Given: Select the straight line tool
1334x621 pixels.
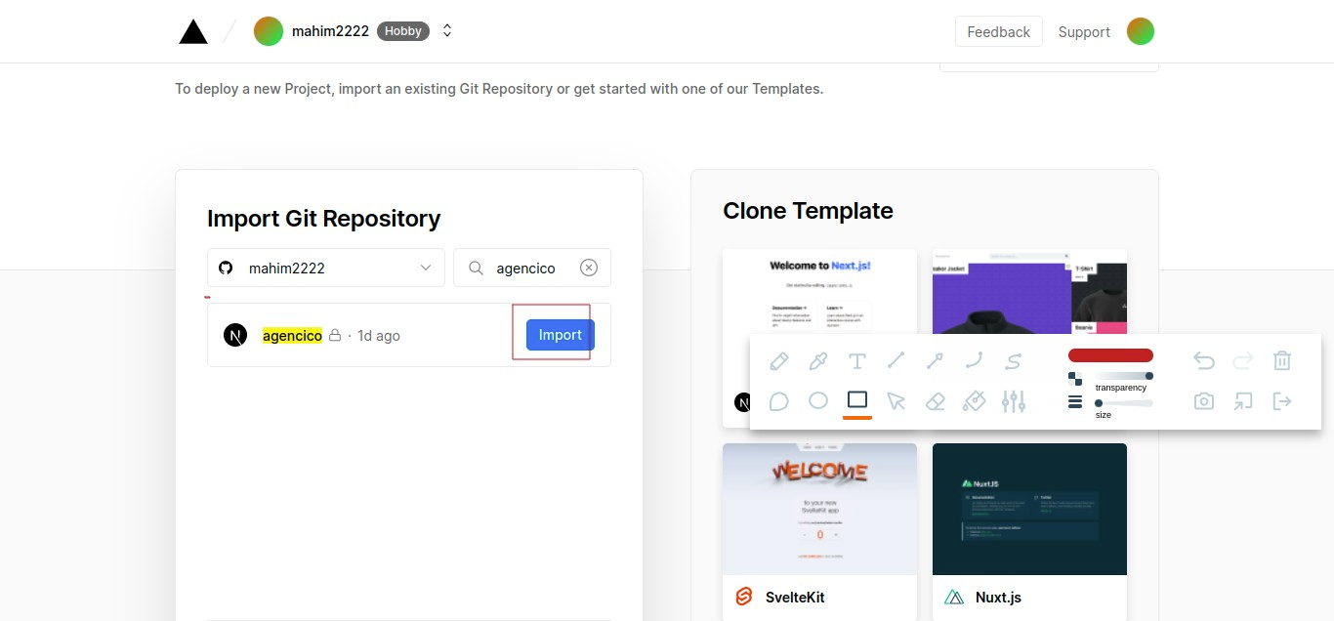Looking at the screenshot, I should [x=896, y=361].
